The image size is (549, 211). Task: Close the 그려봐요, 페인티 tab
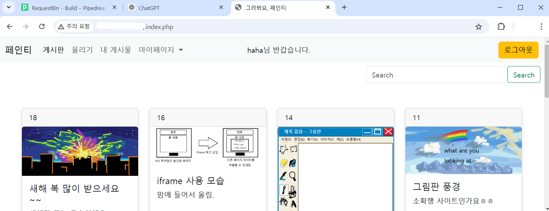(328, 8)
